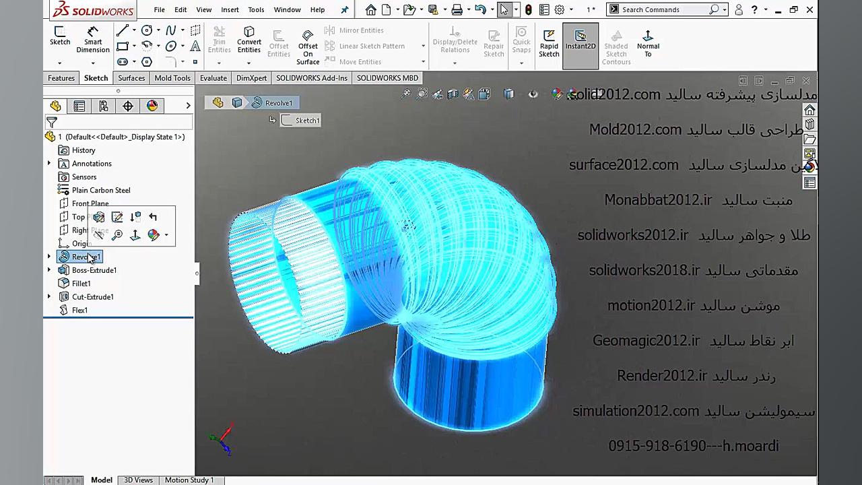This screenshot has height=485, width=862.
Task: Switch to the Features tab
Action: point(61,78)
